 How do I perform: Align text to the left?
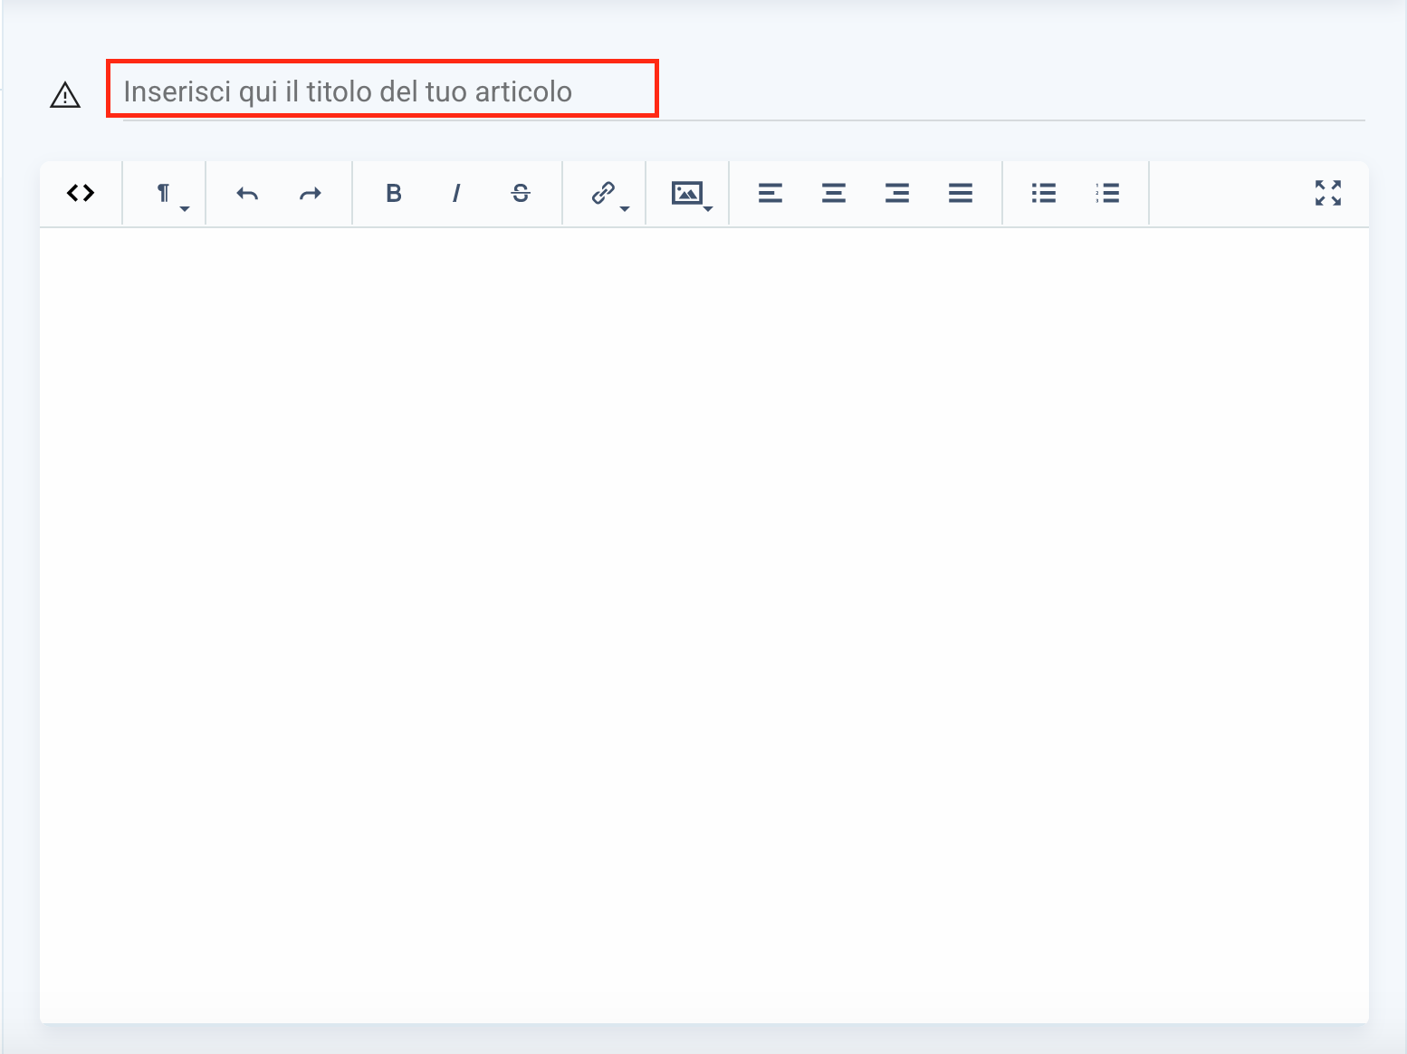click(770, 193)
